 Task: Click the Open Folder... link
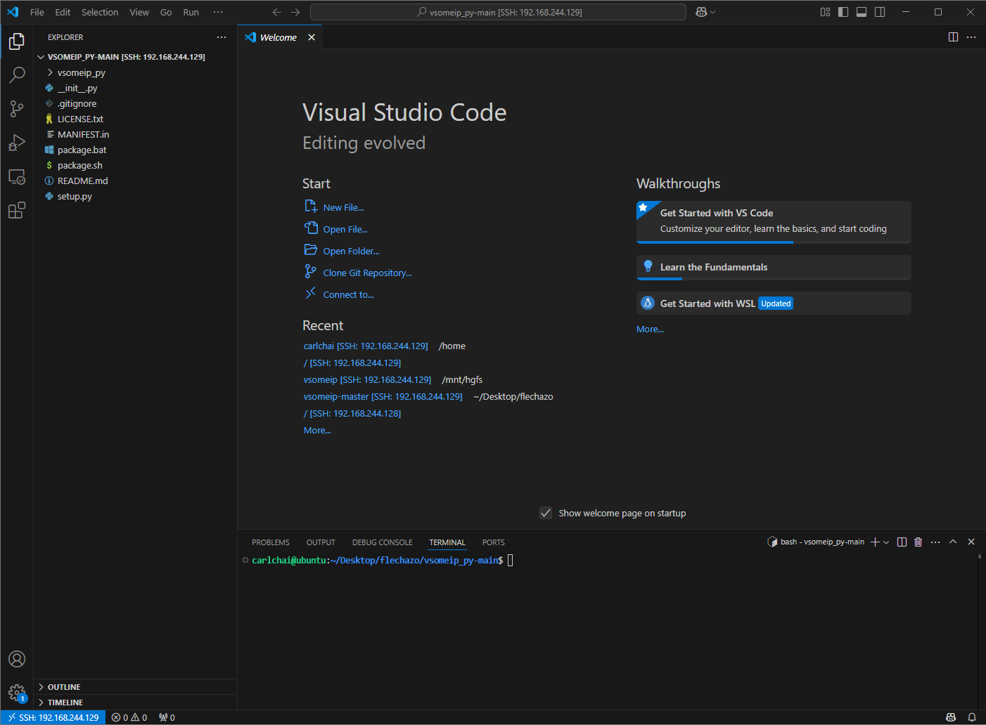342,251
